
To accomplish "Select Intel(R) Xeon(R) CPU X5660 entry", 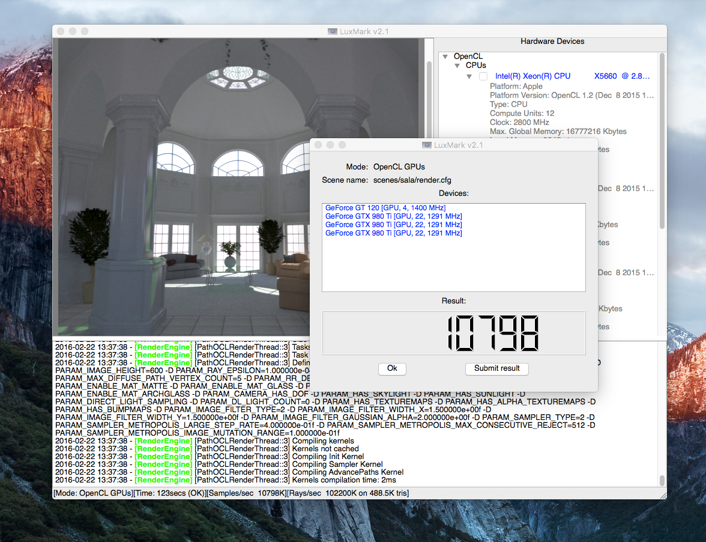I will [572, 76].
